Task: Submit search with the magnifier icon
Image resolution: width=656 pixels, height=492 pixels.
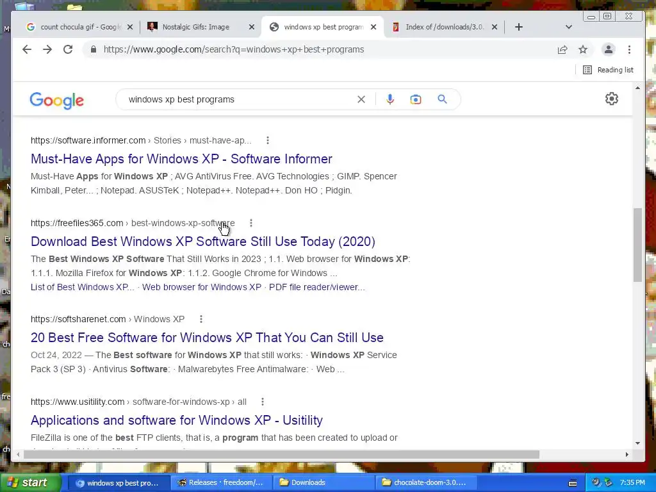Action: click(x=442, y=99)
